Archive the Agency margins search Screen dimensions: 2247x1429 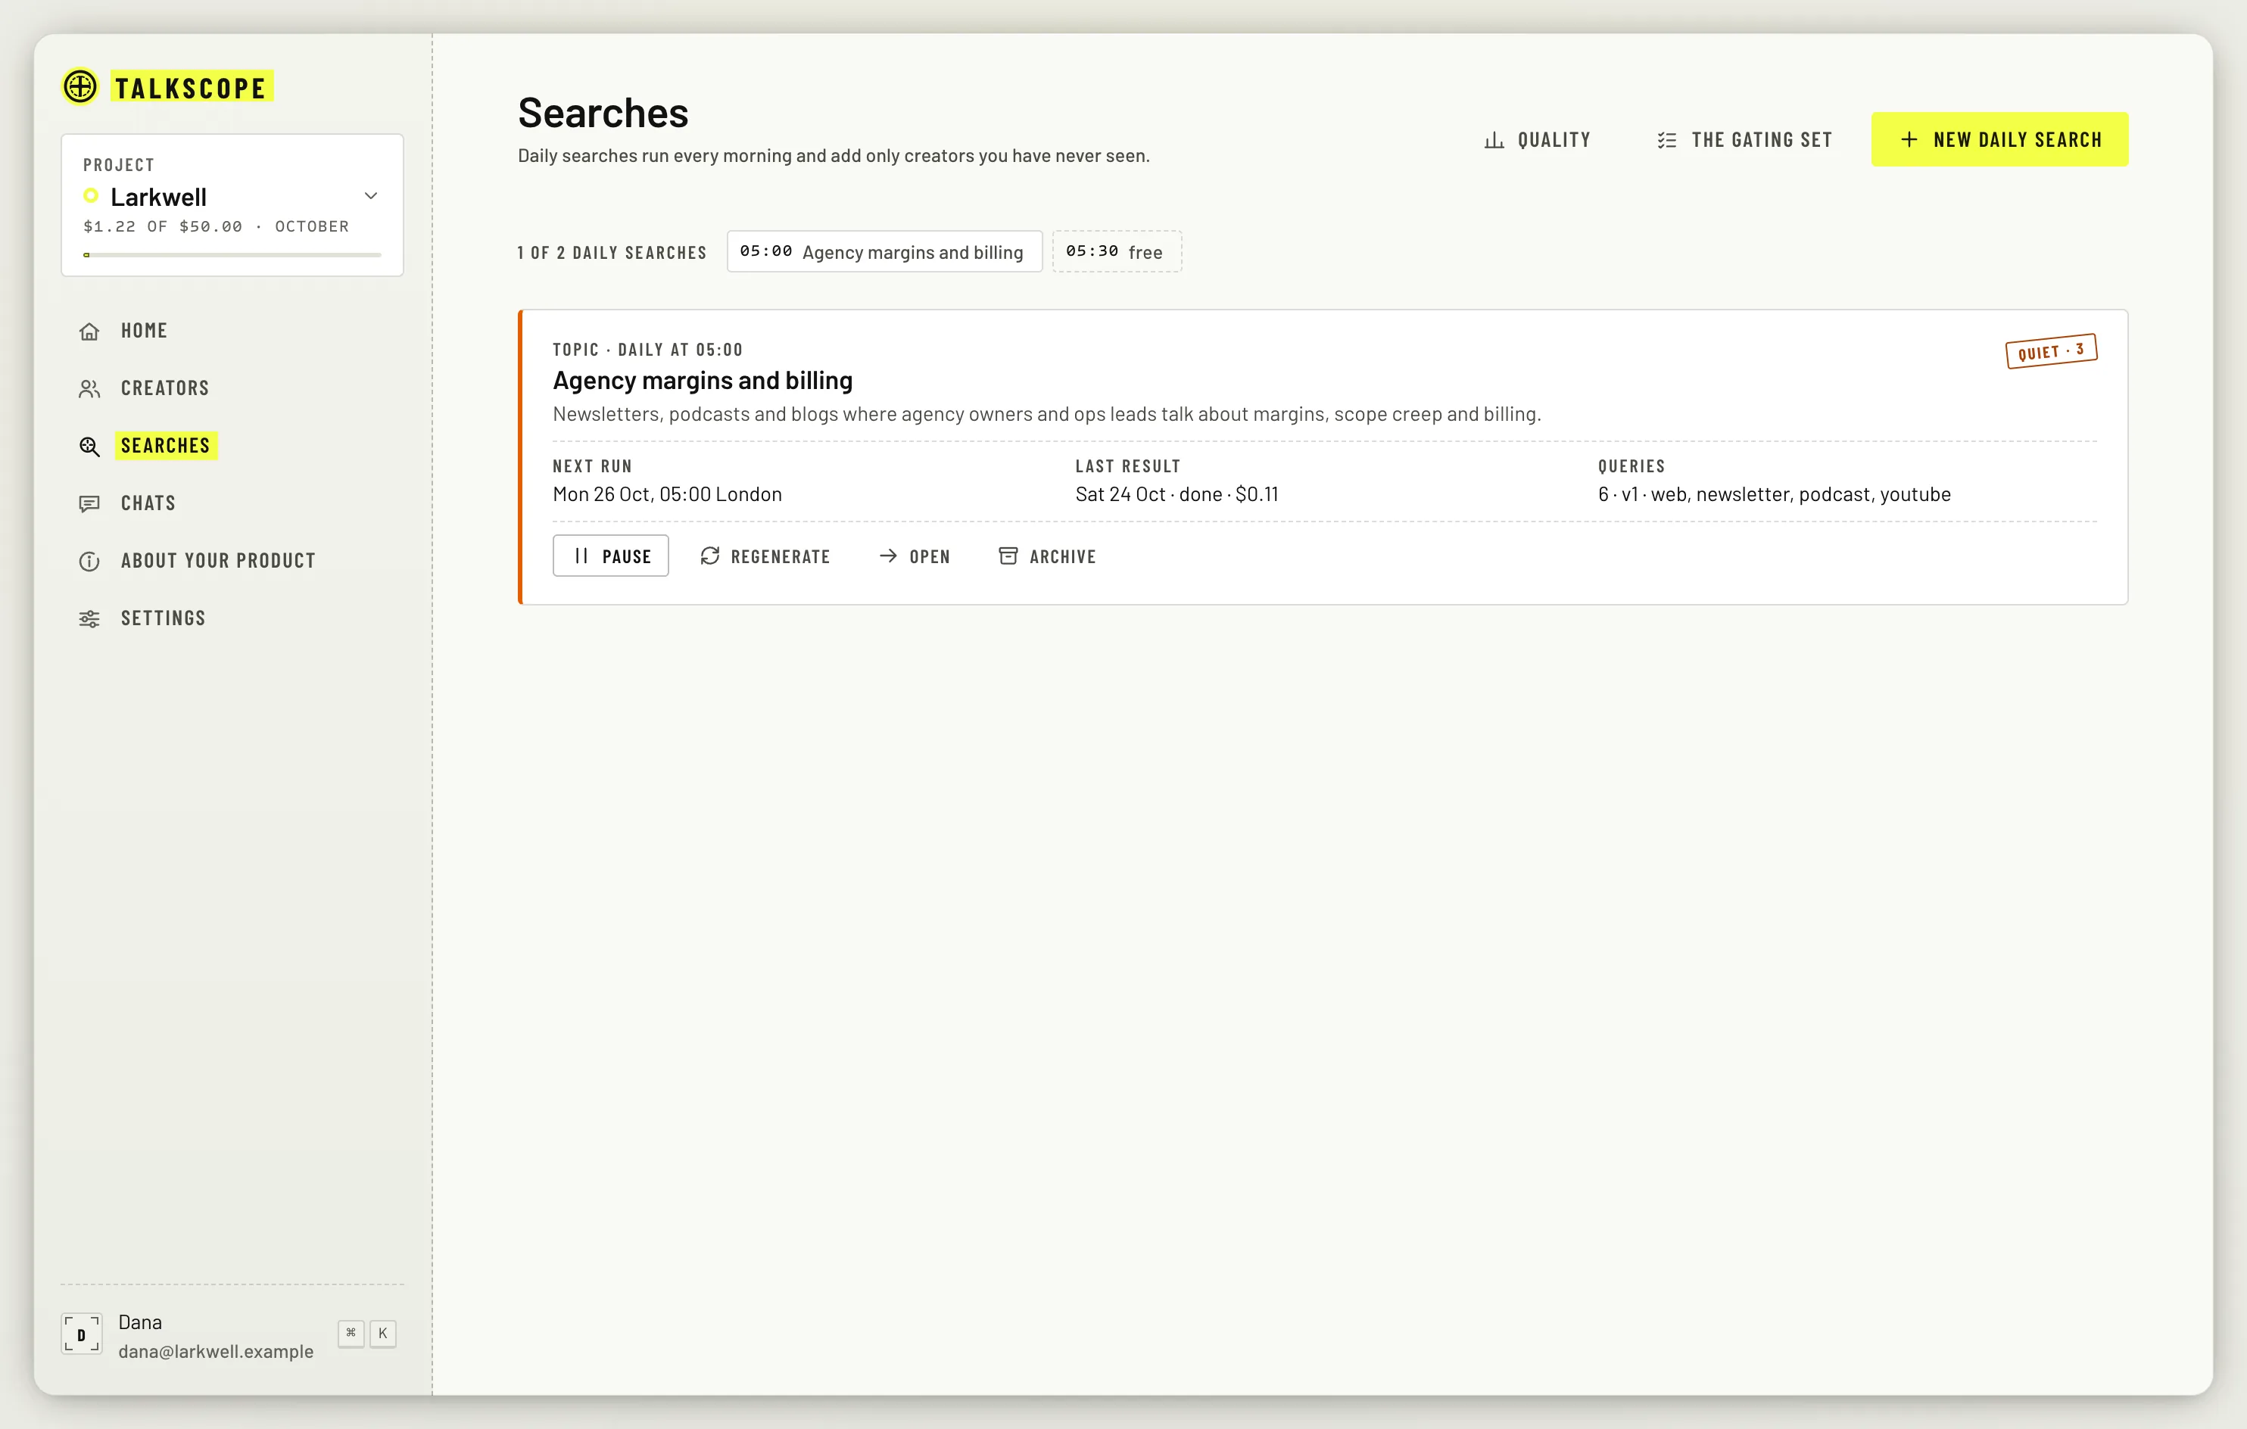pos(1047,556)
